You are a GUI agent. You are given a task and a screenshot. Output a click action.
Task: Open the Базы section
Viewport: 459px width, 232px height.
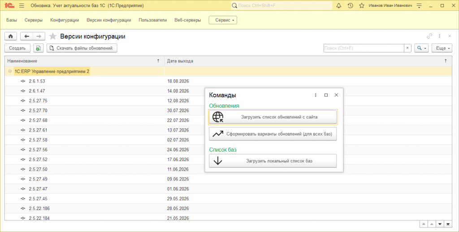point(12,20)
